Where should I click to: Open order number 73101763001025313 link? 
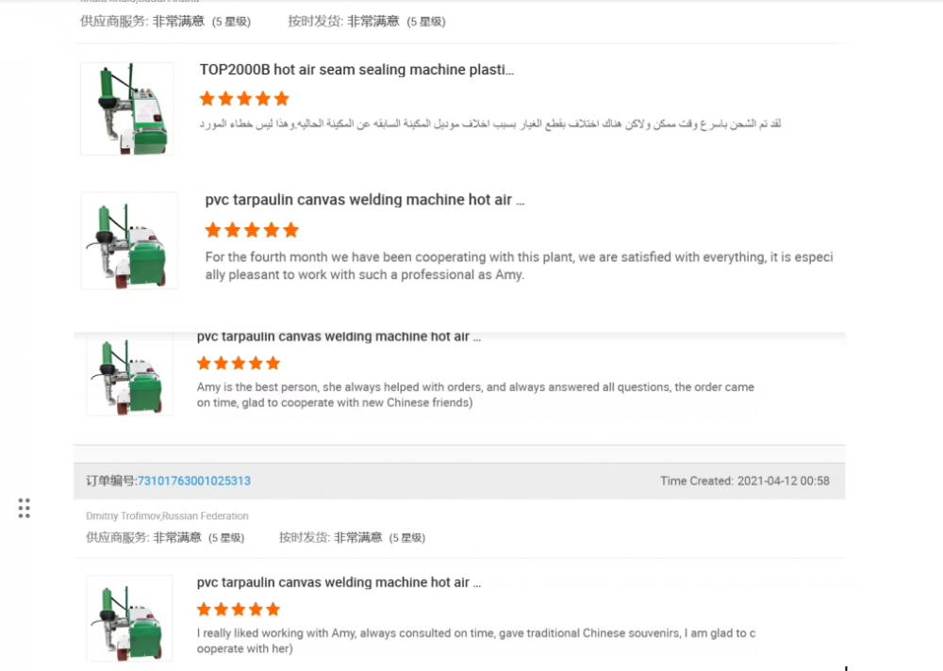point(194,481)
